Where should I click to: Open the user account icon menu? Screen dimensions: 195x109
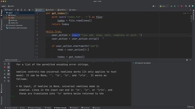click(154, 6)
